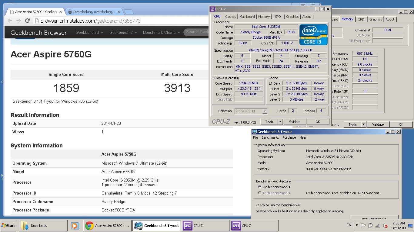Click the Tools button in front CPU-Z
This screenshot has width=414, height=232.
(269, 122)
